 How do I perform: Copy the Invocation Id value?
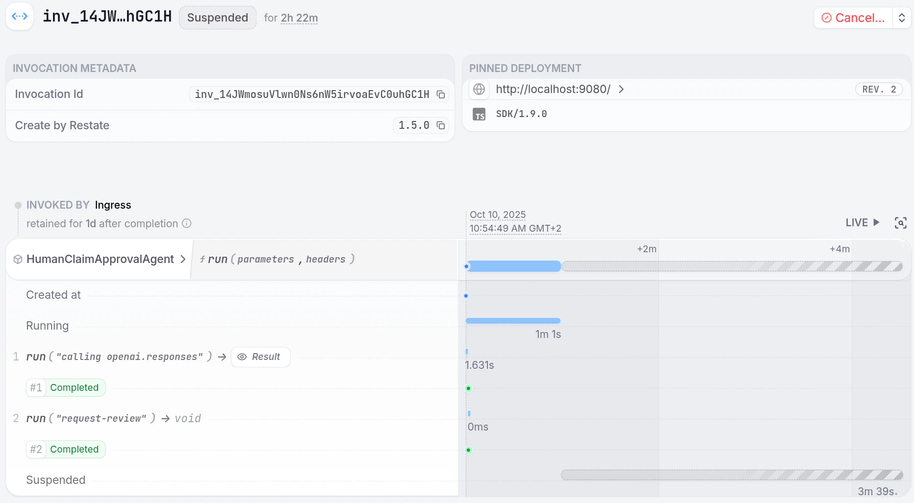(441, 95)
